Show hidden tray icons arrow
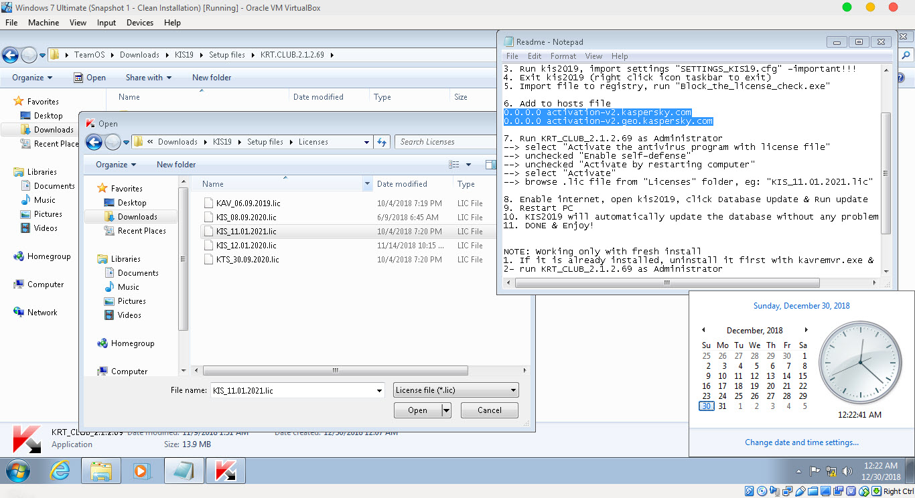This screenshot has width=915, height=498. (x=799, y=471)
